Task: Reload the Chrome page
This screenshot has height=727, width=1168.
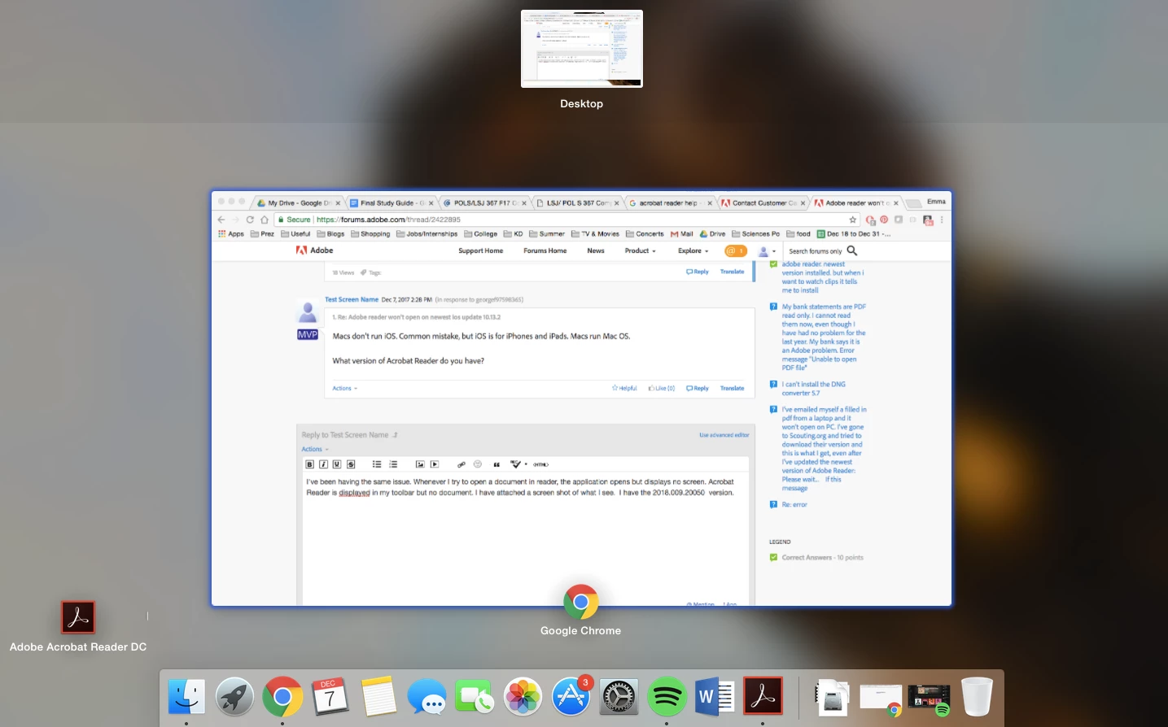Action: pos(250,220)
